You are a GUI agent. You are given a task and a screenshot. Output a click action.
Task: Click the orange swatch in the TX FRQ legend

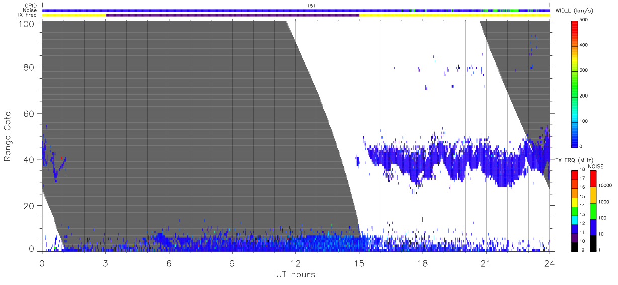point(574,194)
